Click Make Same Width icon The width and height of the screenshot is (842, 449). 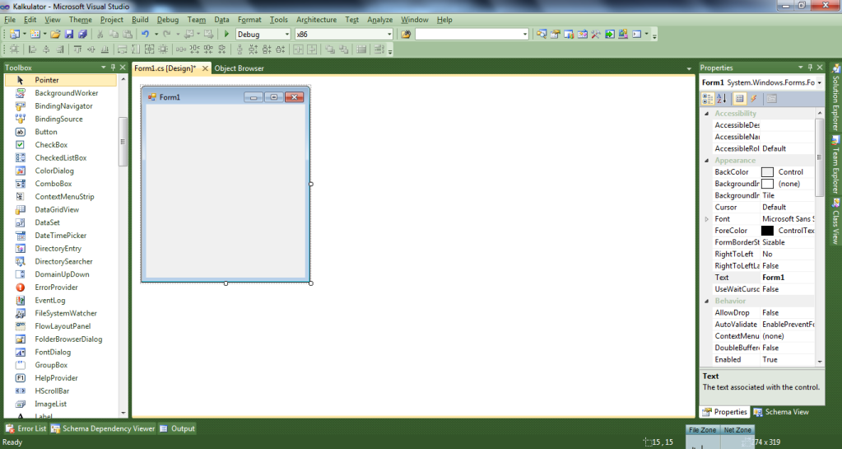(122, 49)
